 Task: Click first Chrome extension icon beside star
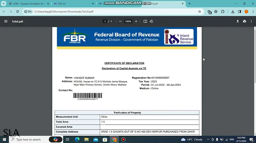point(209,12)
